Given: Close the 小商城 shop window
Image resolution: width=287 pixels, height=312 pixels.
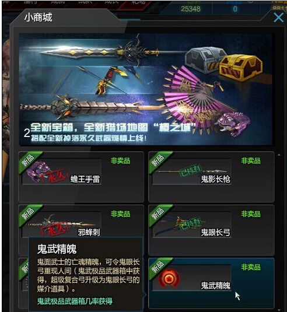Looking at the screenshot, I should (x=278, y=17).
